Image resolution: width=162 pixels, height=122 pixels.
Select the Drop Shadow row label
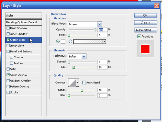(18, 28)
